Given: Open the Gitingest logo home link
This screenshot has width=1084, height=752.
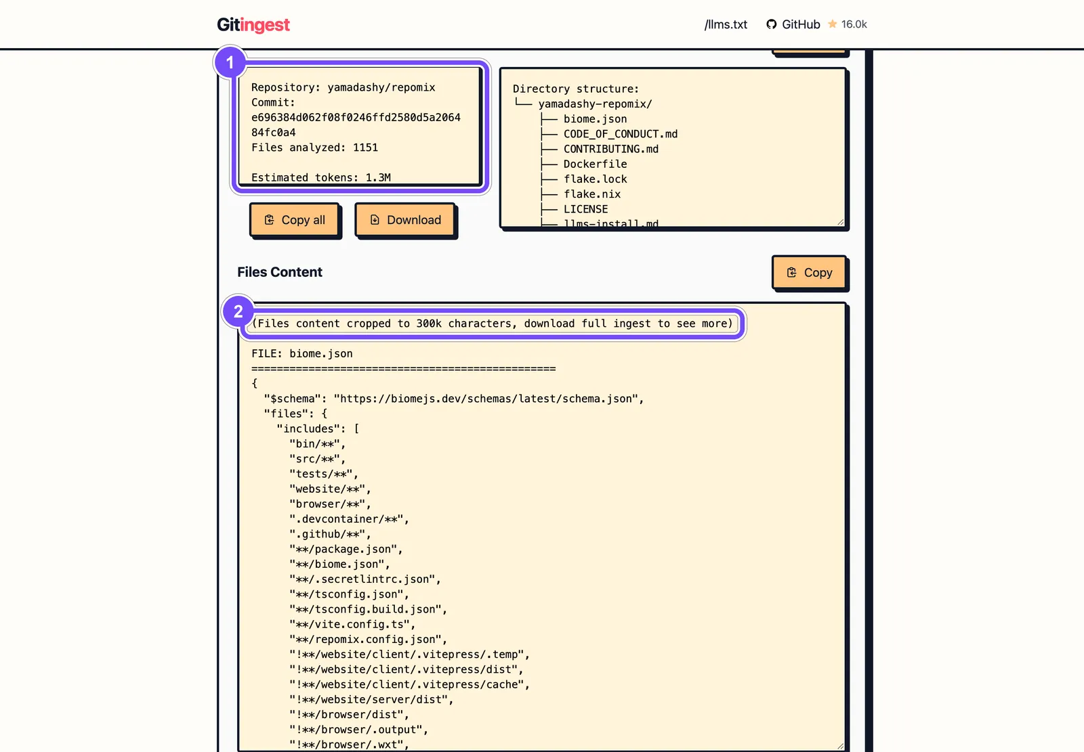Looking at the screenshot, I should (x=253, y=25).
